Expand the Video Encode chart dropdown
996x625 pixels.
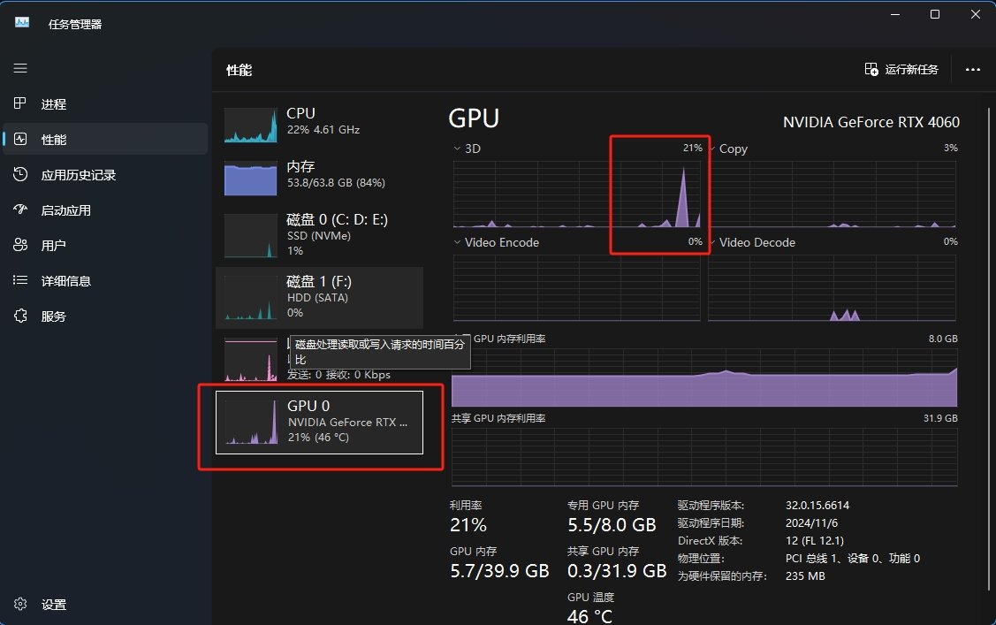pyautogui.click(x=456, y=242)
